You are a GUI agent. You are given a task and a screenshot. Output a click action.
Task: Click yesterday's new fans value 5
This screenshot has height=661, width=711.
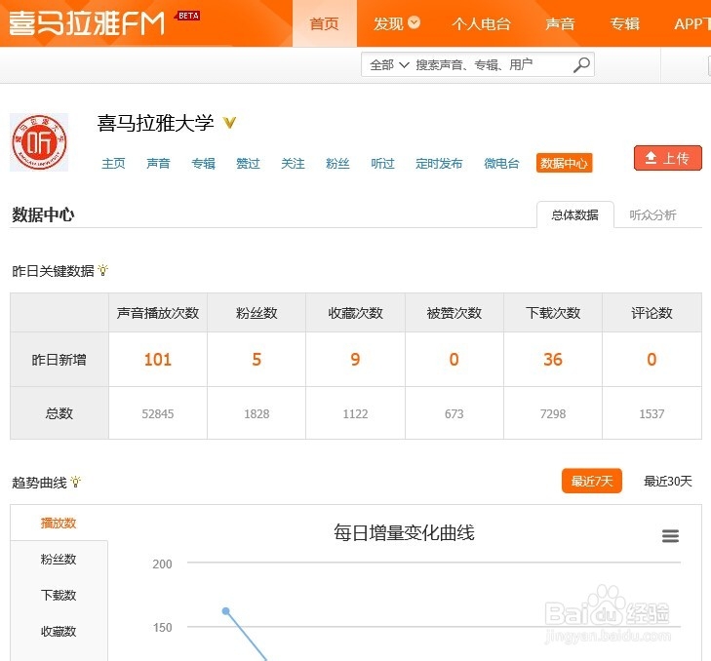point(257,360)
